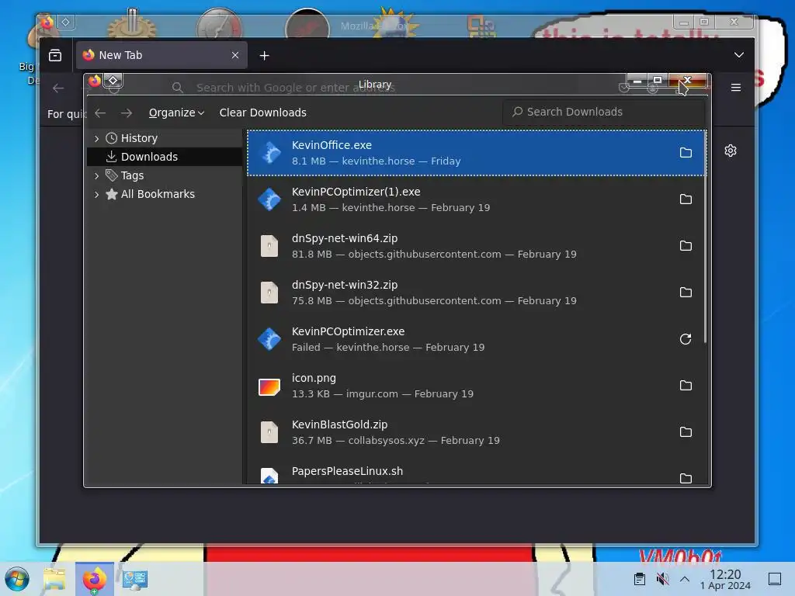The image size is (795, 596).
Task: Click the dnSpy-net-win64.zip archive icon
Action: pyautogui.click(x=269, y=246)
